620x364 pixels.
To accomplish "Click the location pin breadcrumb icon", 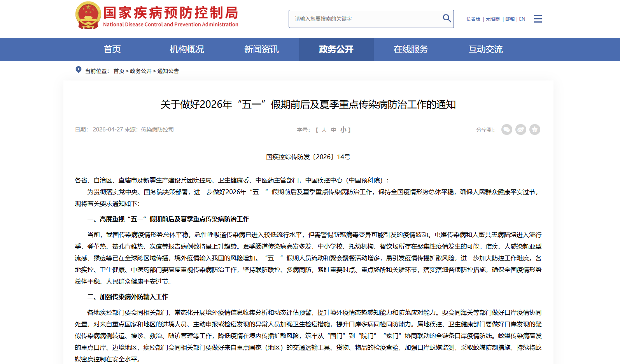I will click(x=78, y=70).
